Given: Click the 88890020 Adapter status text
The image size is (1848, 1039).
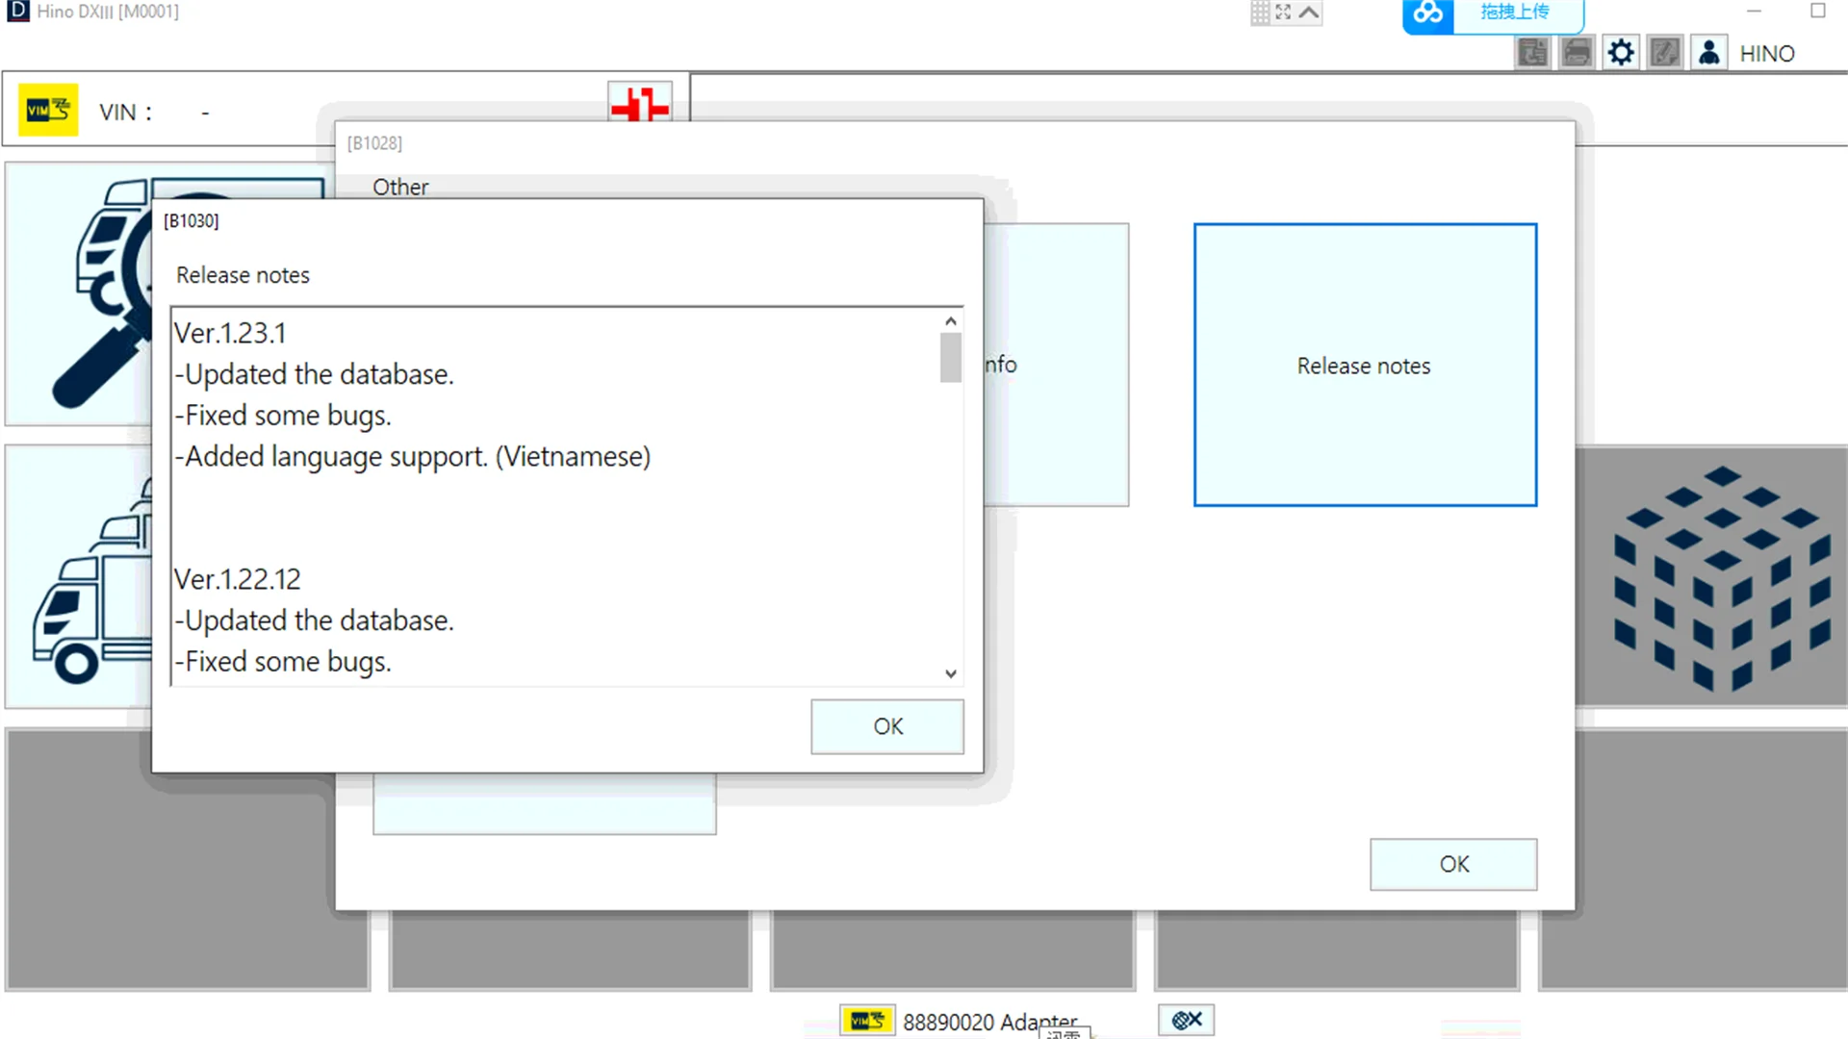Looking at the screenshot, I should 989,1022.
